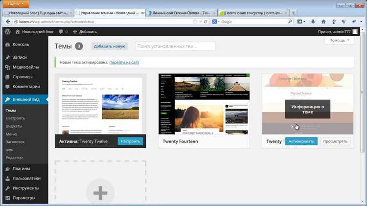This screenshot has width=367, height=206.
Task: Open the Firefox application menu button
Action: tap(15, 4)
